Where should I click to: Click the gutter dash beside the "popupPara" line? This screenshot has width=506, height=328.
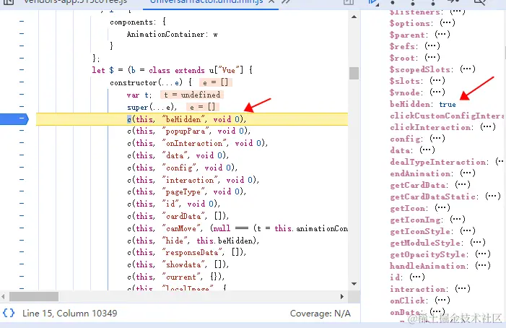point(22,131)
